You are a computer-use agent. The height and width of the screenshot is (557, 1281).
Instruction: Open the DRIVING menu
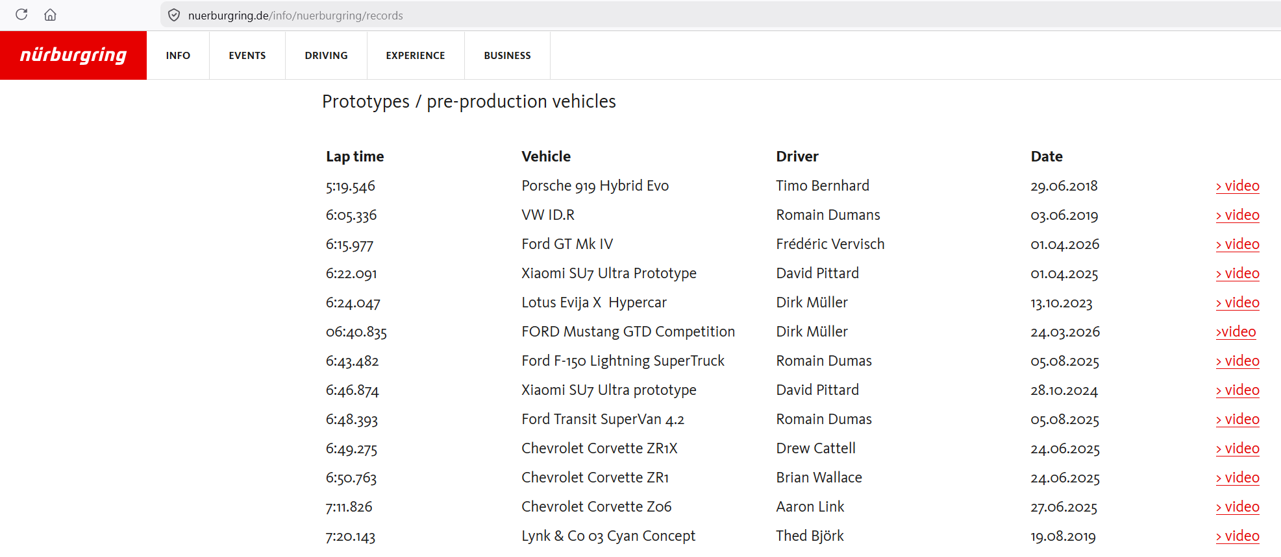[326, 56]
